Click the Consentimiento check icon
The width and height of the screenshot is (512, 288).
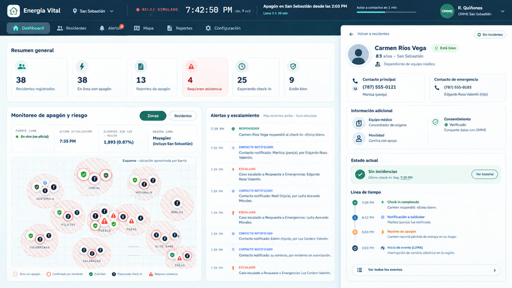[x=435, y=122]
